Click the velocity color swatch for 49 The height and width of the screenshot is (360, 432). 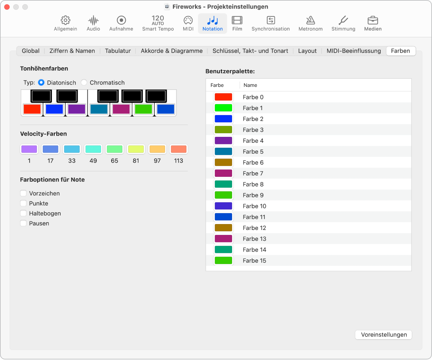[93, 149]
